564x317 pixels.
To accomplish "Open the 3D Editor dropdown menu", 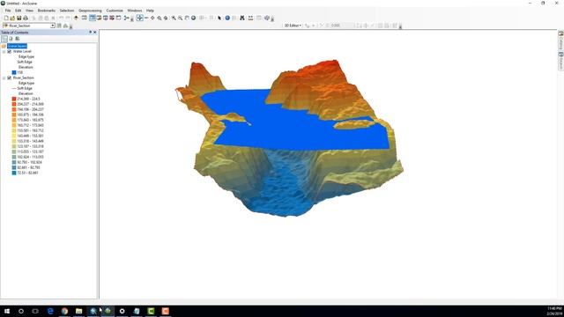I will (293, 26).
